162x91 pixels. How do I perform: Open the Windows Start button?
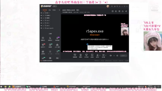[1, 87]
